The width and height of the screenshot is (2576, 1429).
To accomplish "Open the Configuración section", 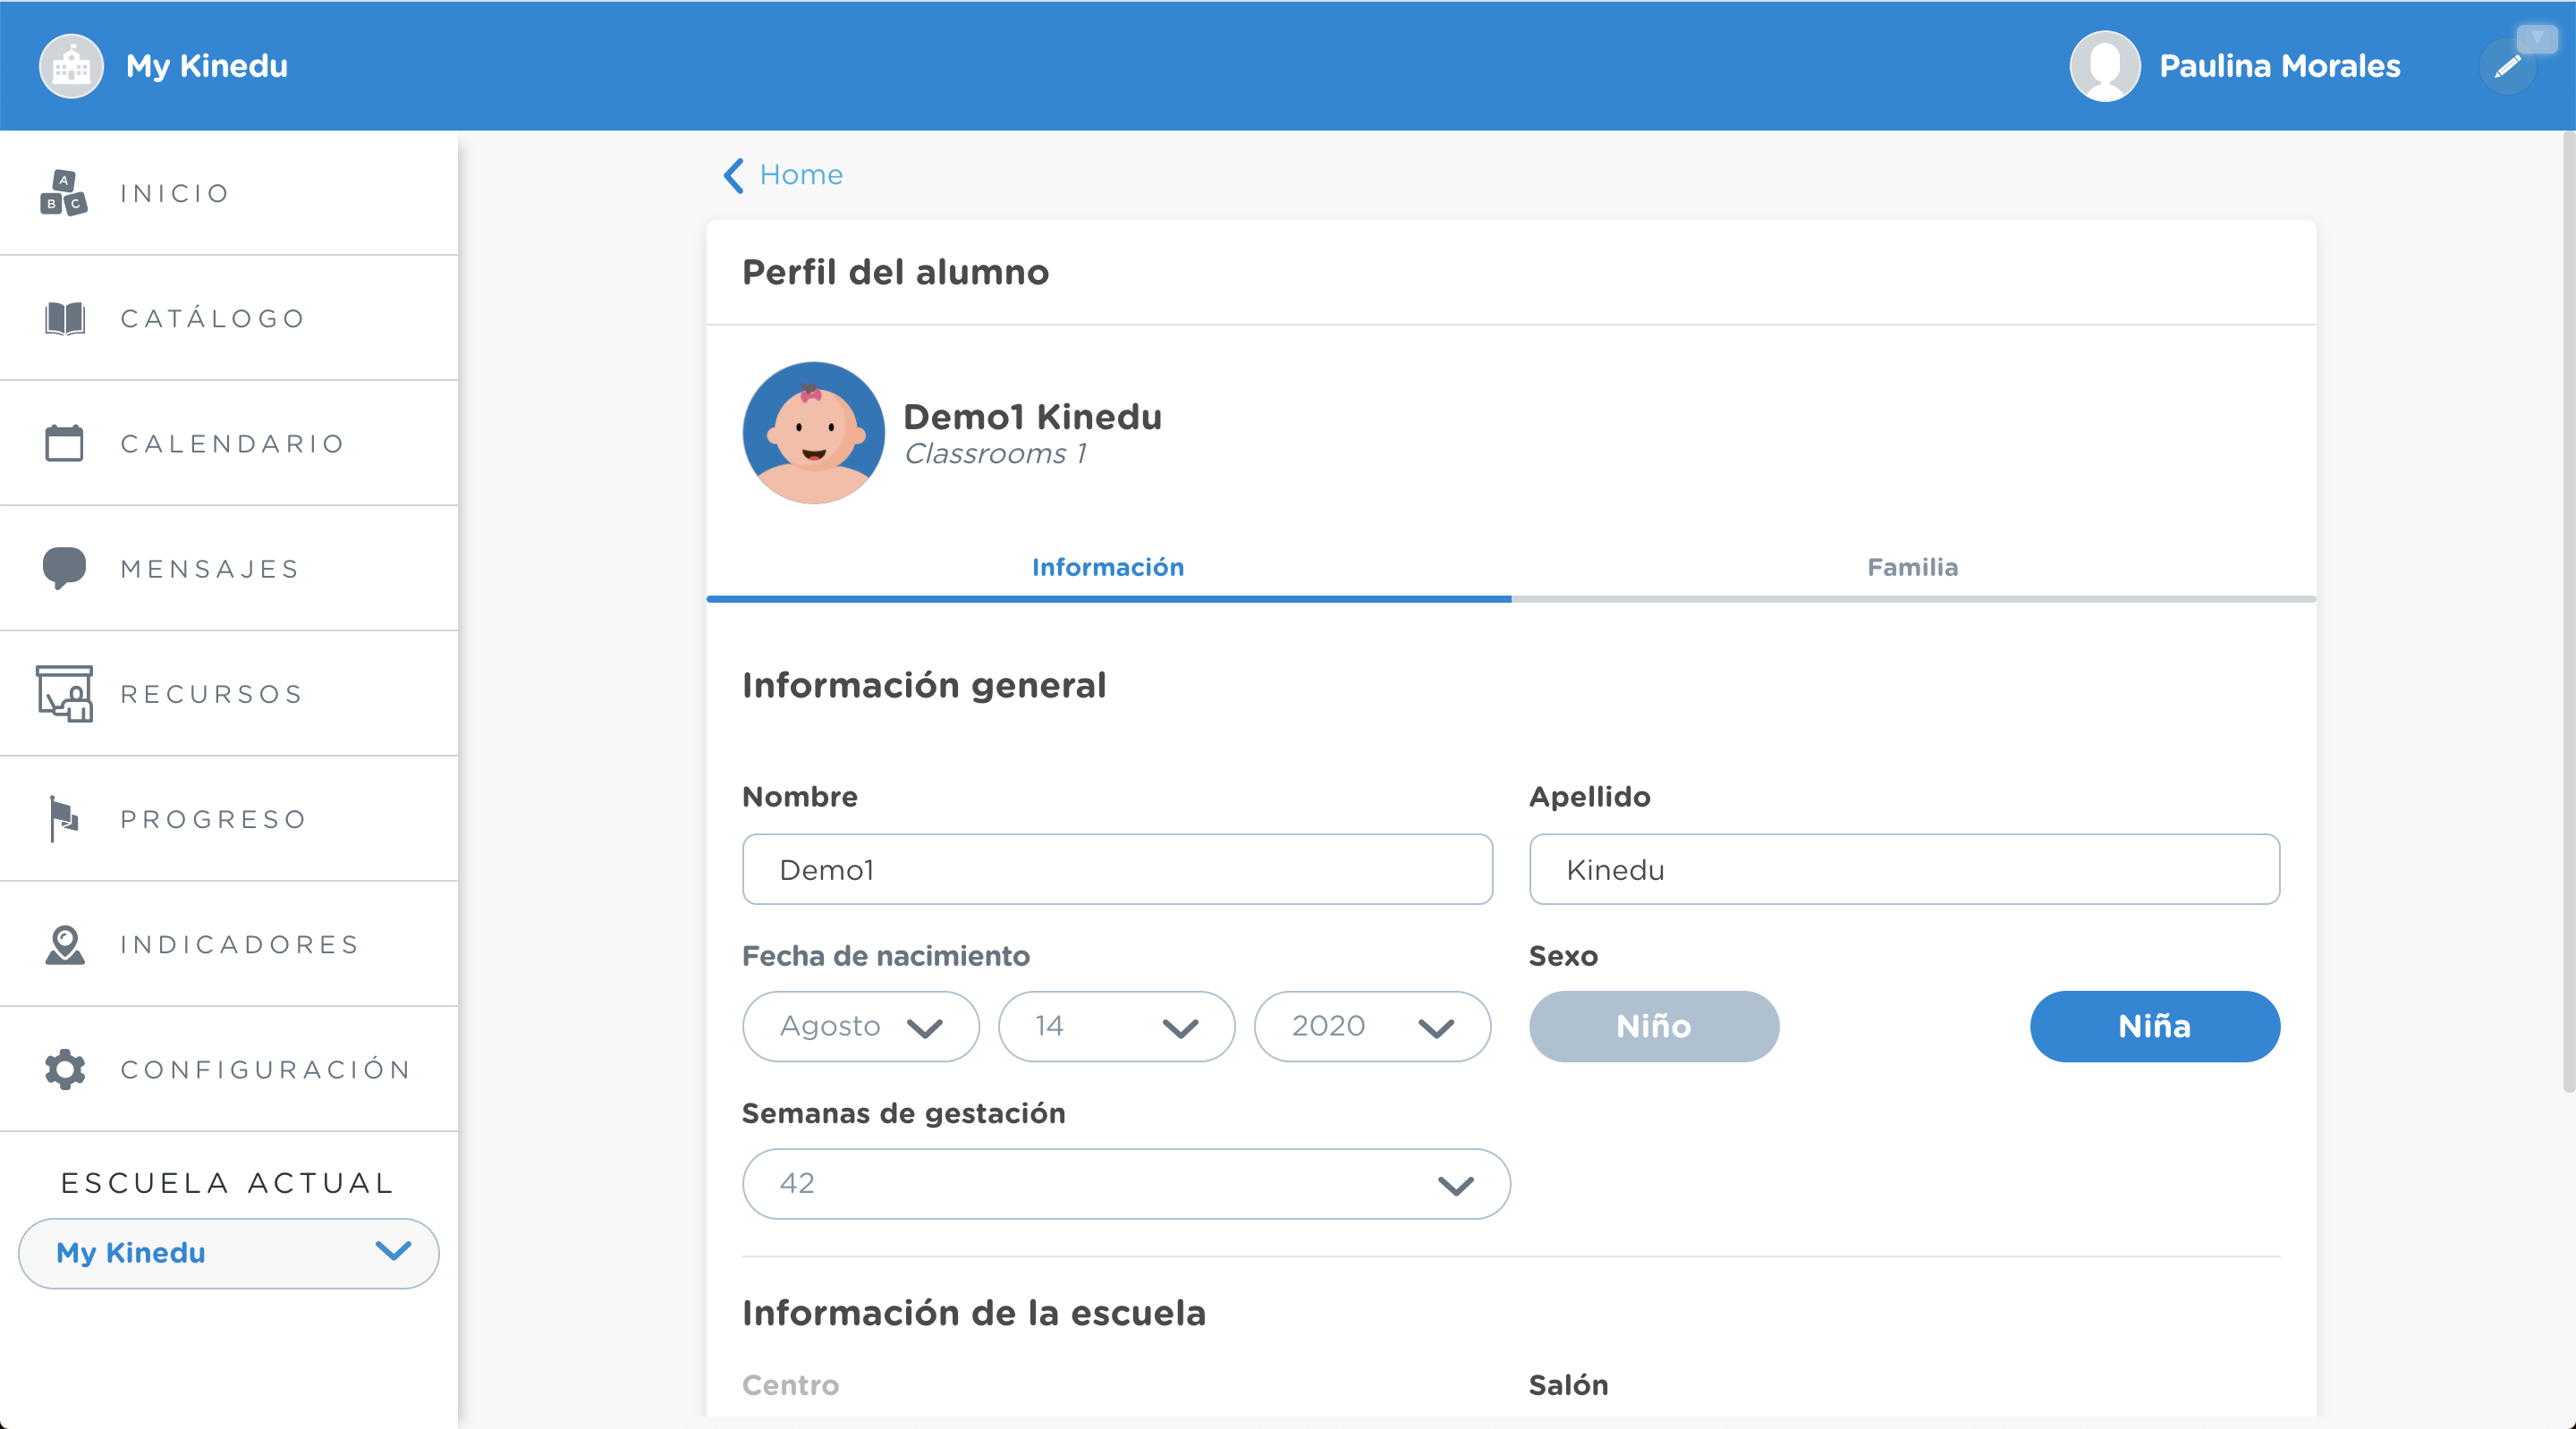I will coord(229,1069).
